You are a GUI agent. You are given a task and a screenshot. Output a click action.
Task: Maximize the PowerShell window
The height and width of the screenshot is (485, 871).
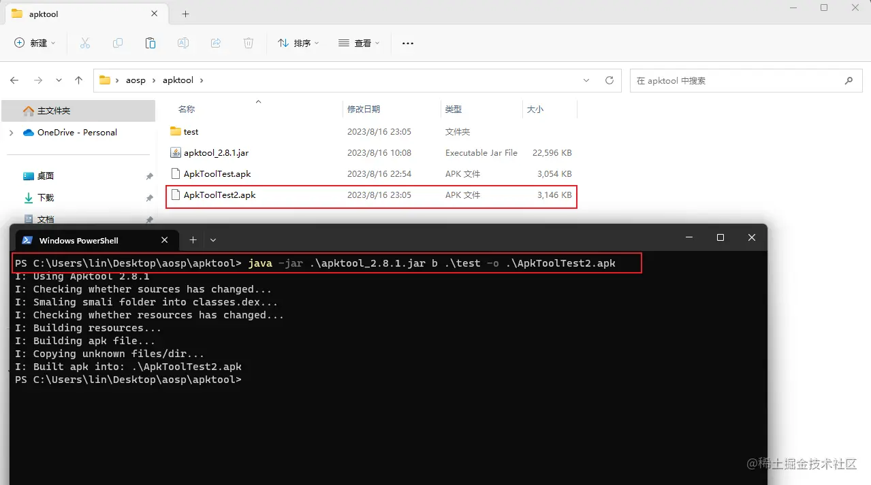(x=720, y=237)
